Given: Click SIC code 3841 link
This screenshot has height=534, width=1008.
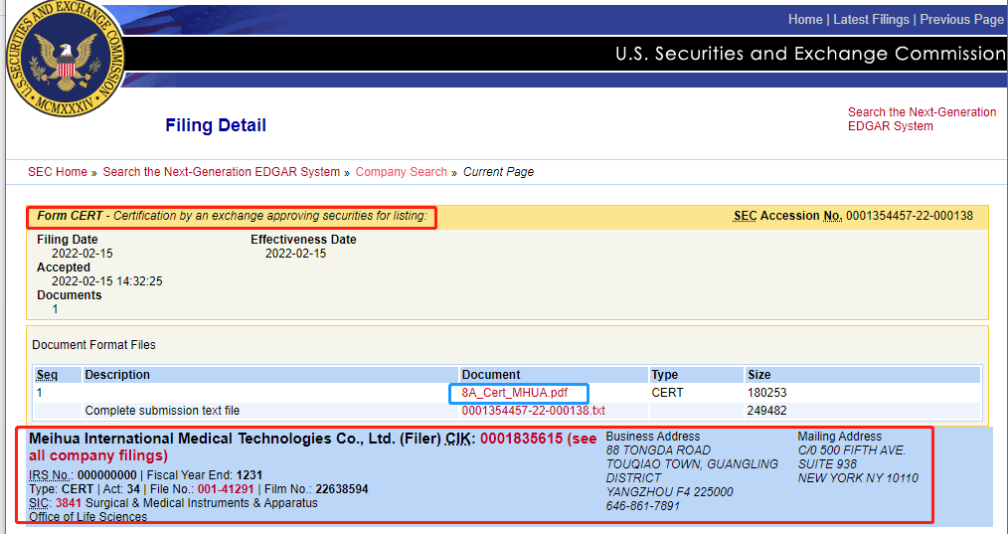Looking at the screenshot, I should click(69, 503).
